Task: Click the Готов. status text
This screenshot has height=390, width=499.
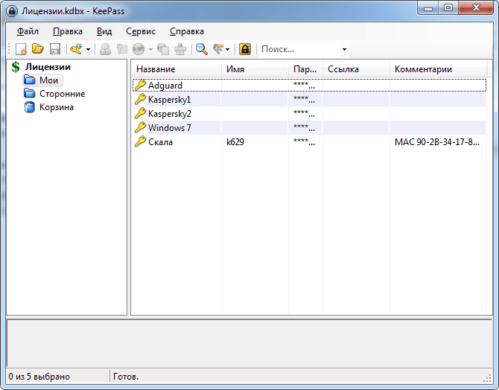Action: (x=126, y=377)
